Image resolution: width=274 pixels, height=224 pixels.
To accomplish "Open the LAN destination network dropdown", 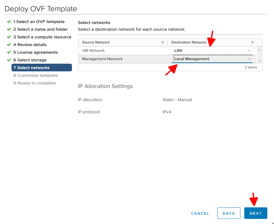I will pos(213,51).
